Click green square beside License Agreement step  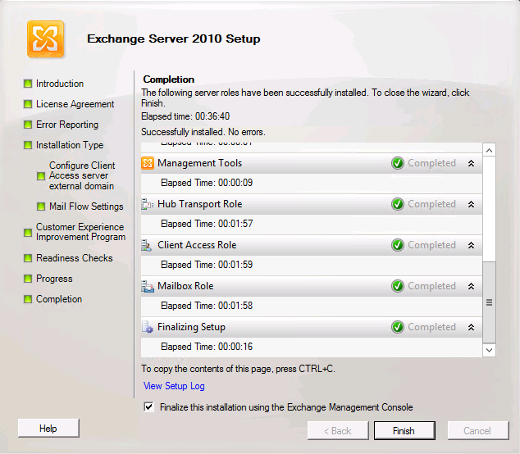(28, 104)
